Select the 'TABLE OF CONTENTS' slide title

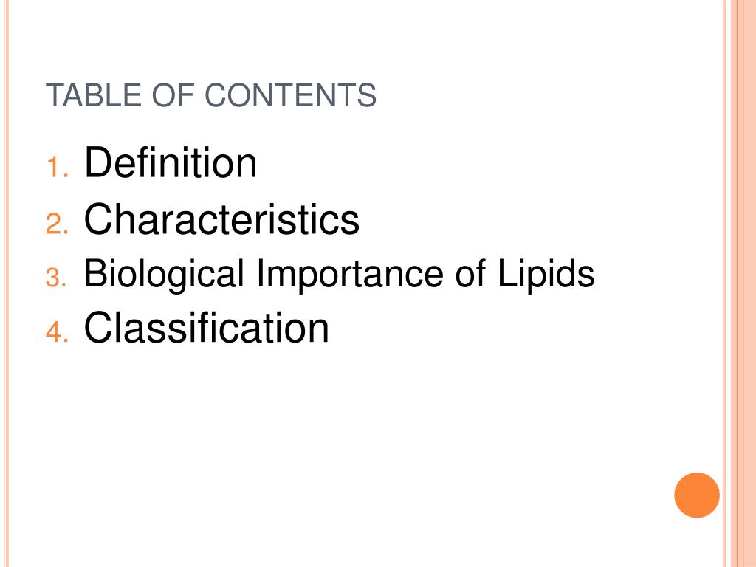click(211, 95)
